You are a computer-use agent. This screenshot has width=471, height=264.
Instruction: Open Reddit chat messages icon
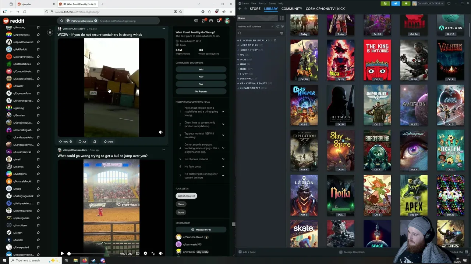pyautogui.click(x=203, y=21)
